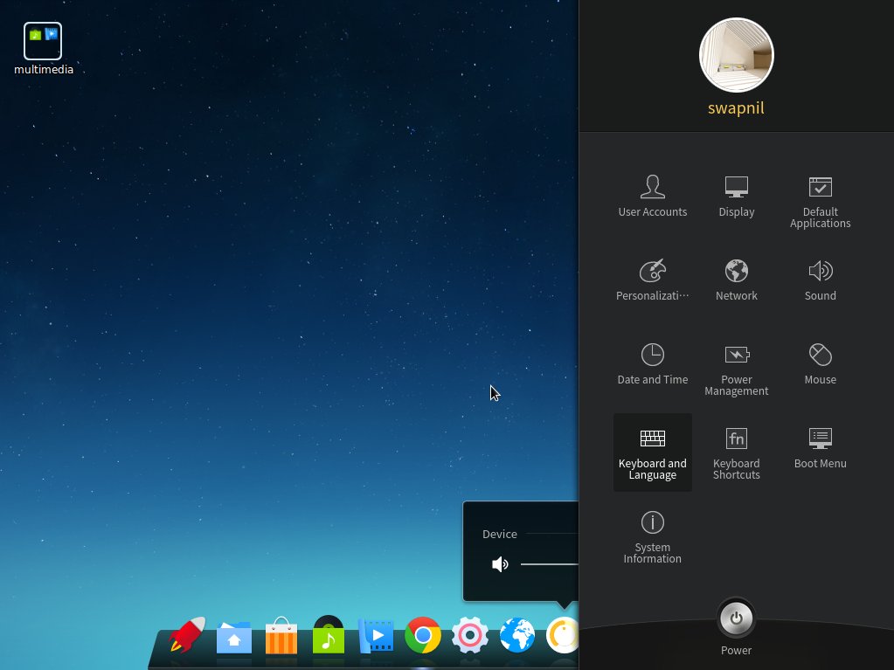Screen dimensions: 894x670
Task: Click the Power button
Action: point(736,618)
